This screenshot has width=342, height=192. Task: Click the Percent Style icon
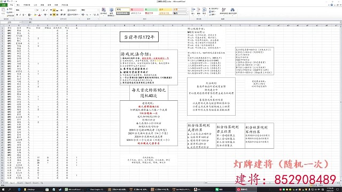pos(87,14)
